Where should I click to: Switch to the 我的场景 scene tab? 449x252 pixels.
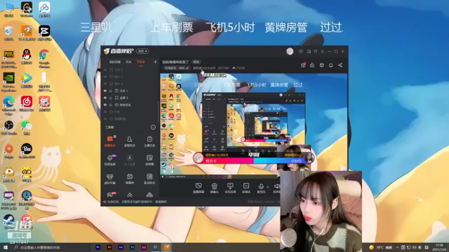(x=115, y=62)
